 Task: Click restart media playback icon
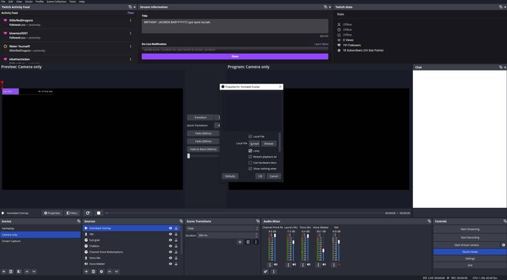coord(88,213)
